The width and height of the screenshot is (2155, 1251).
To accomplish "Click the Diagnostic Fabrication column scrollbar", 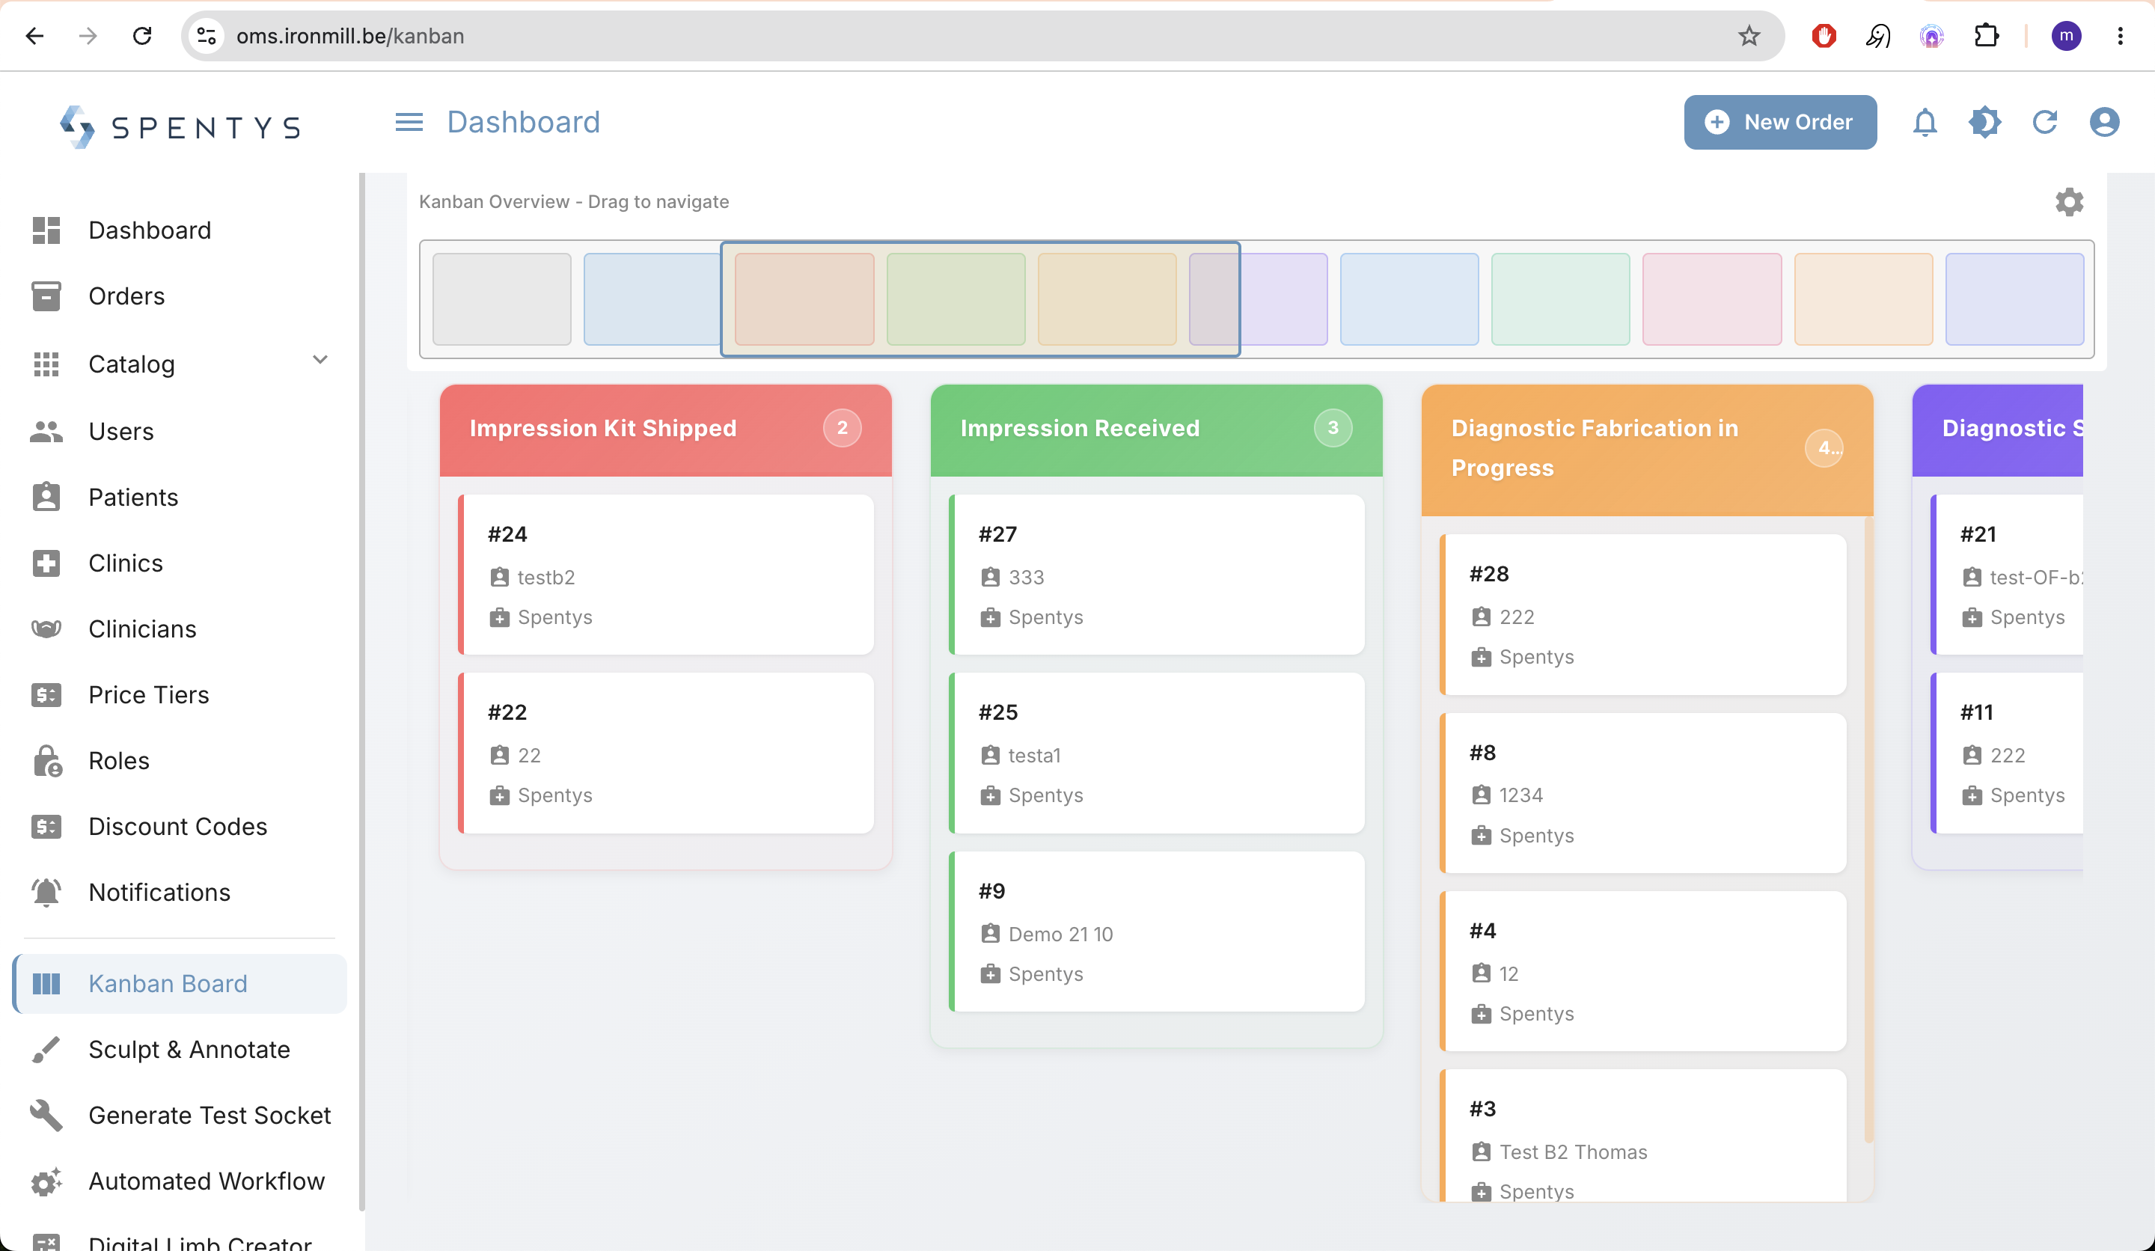I will (x=1868, y=830).
